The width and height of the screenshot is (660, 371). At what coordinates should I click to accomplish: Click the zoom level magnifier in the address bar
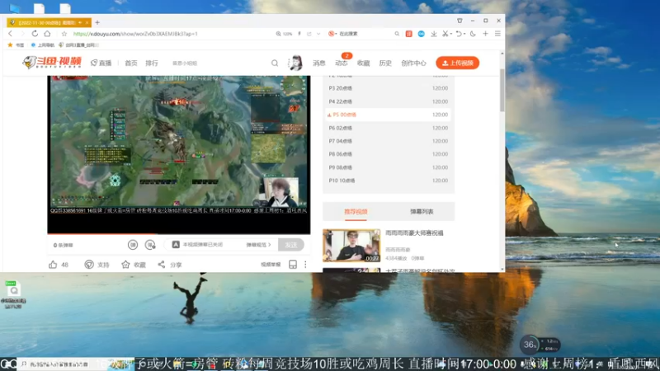click(x=278, y=34)
